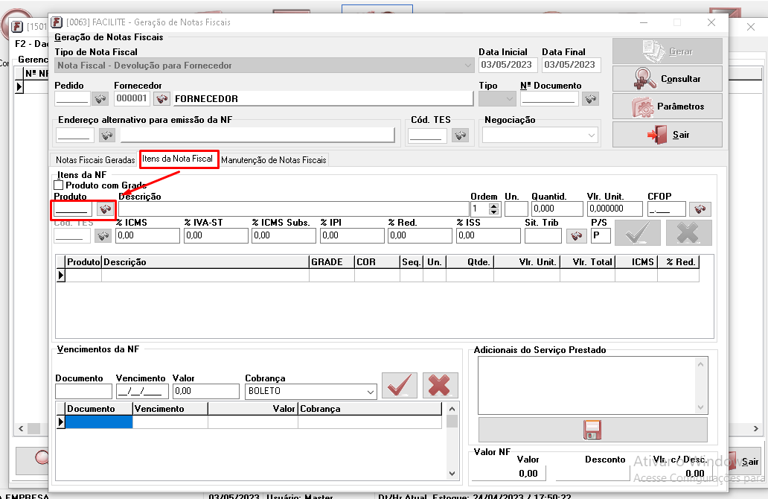Save additional service info via floppy disk
The image size is (768, 499).
coord(592,429)
